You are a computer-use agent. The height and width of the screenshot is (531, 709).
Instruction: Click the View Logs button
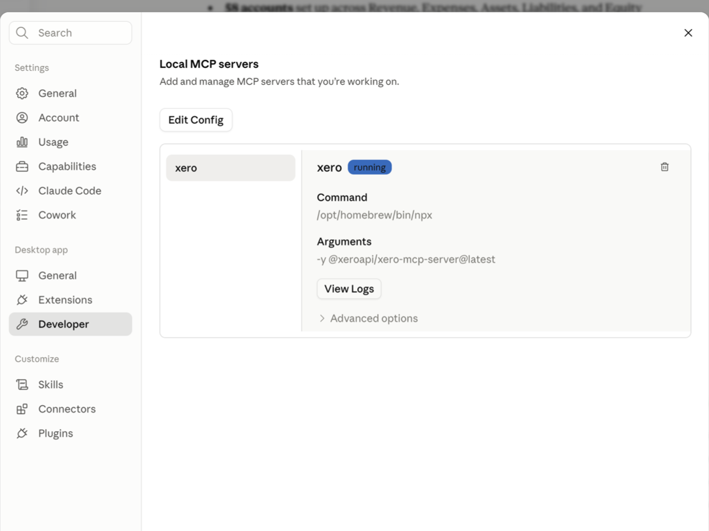tap(349, 289)
